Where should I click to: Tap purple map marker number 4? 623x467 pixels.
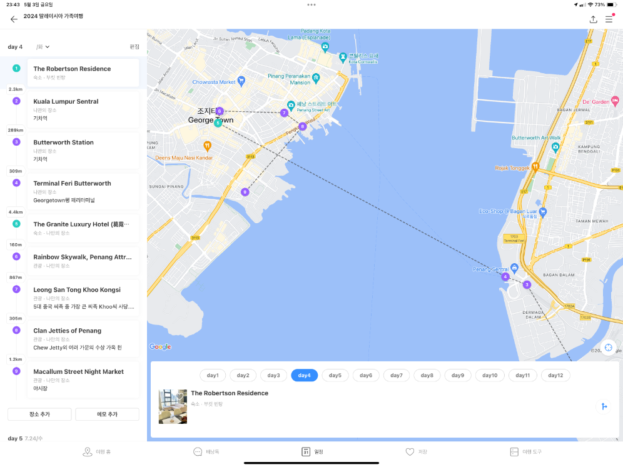point(505,276)
